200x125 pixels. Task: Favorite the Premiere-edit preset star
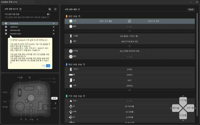[x=54, y=30]
